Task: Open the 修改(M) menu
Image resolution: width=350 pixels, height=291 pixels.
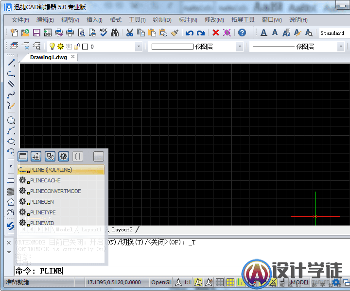Action: [x=214, y=20]
